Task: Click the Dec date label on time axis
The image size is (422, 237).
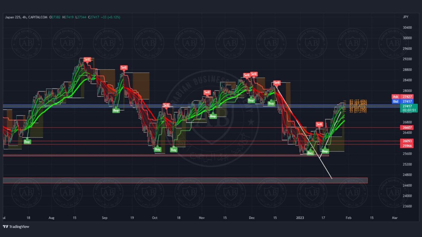Action: click(x=252, y=218)
